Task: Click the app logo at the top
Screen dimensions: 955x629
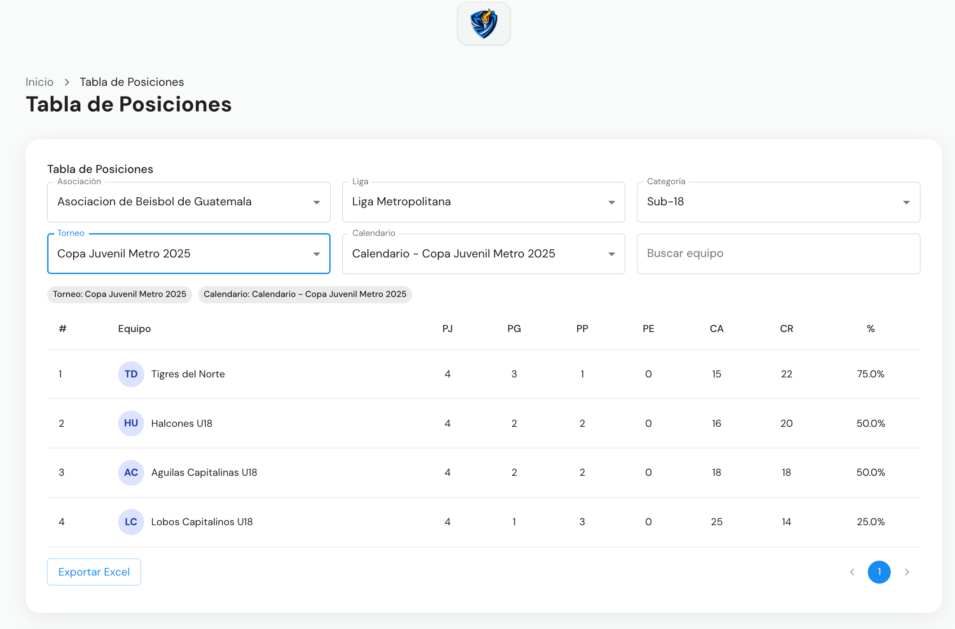Action: tap(483, 23)
